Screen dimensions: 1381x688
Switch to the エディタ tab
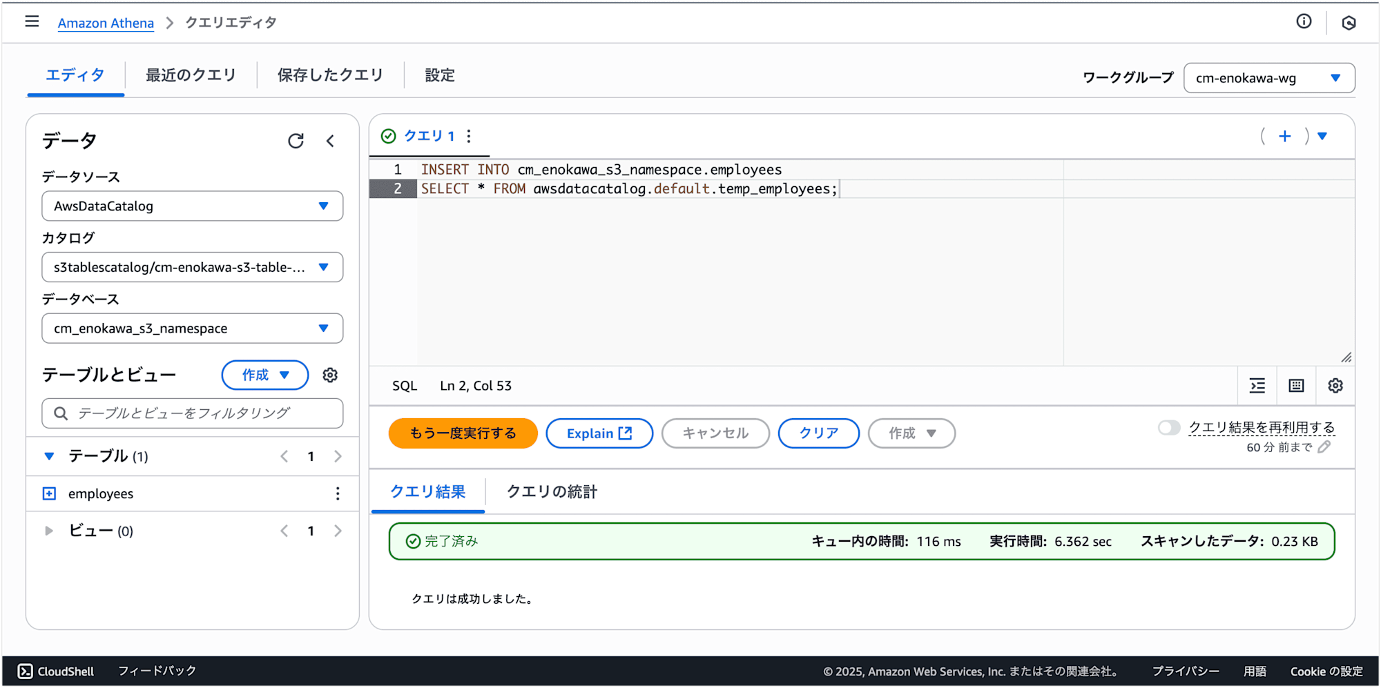[x=75, y=75]
